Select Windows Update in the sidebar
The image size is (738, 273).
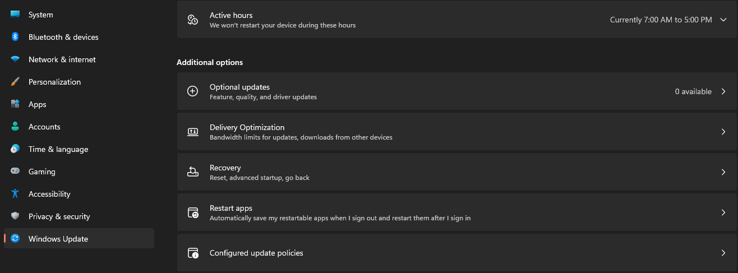(x=58, y=239)
